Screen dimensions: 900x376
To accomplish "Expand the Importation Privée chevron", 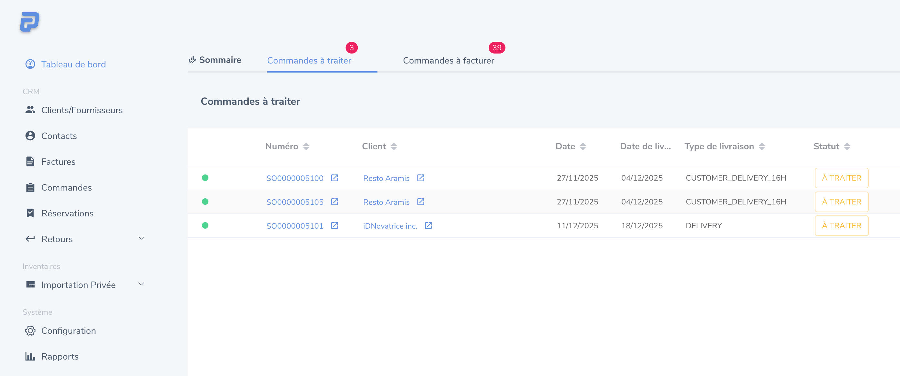I will click(141, 284).
